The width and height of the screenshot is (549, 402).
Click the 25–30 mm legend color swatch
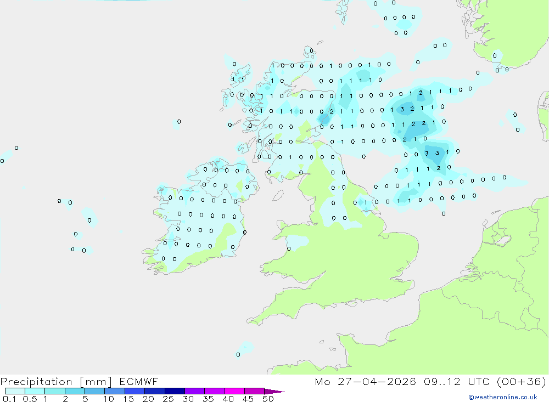click(175, 391)
